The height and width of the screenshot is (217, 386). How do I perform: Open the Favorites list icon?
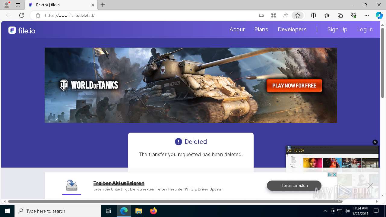327,15
